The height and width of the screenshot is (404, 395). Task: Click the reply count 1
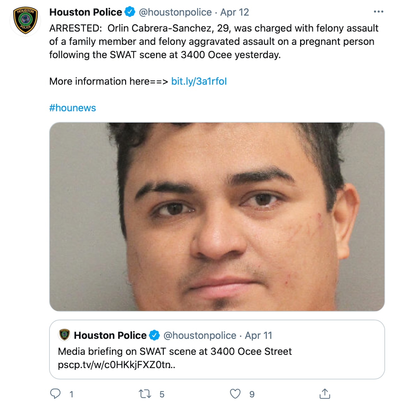point(72,394)
